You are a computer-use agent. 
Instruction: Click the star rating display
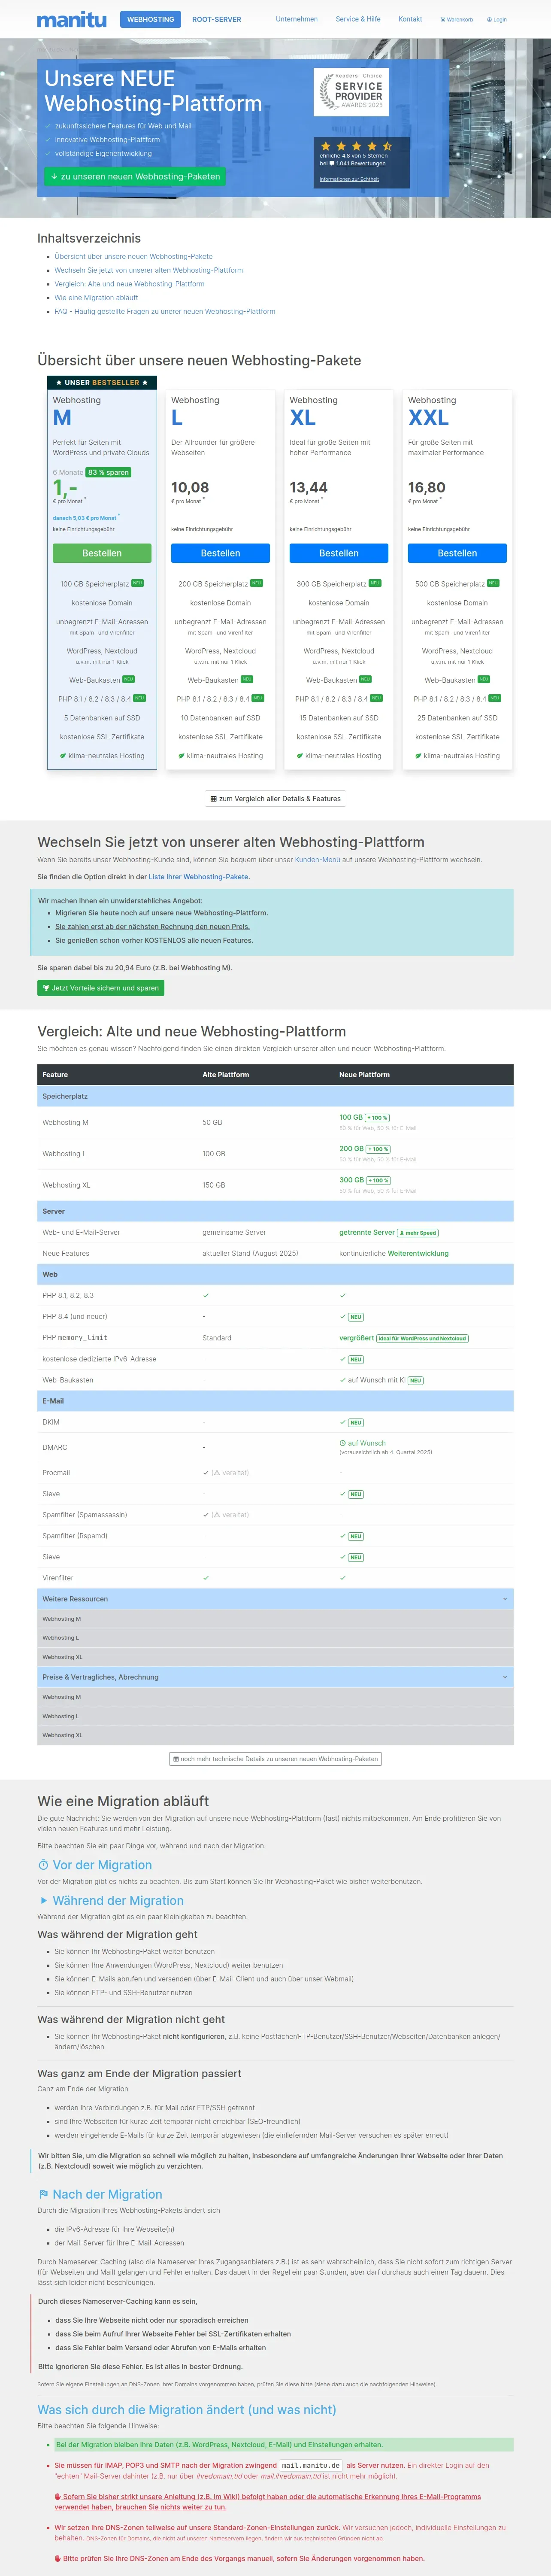tap(355, 146)
